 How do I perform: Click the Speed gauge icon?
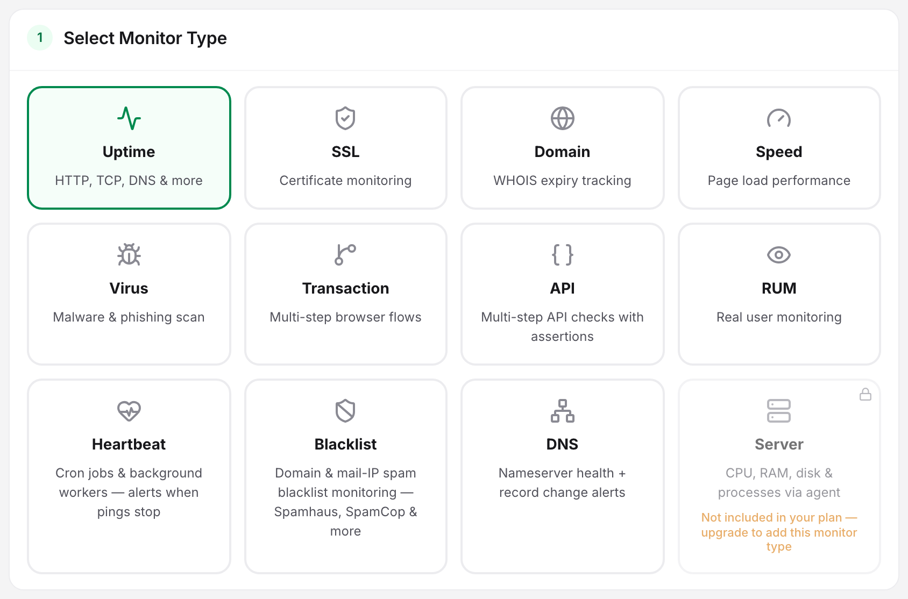point(779,118)
